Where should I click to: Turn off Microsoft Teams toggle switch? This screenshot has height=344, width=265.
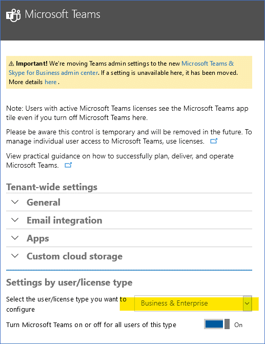coord(217,324)
